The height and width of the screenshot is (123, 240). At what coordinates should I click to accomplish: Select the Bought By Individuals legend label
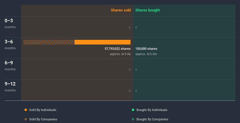click(152, 110)
